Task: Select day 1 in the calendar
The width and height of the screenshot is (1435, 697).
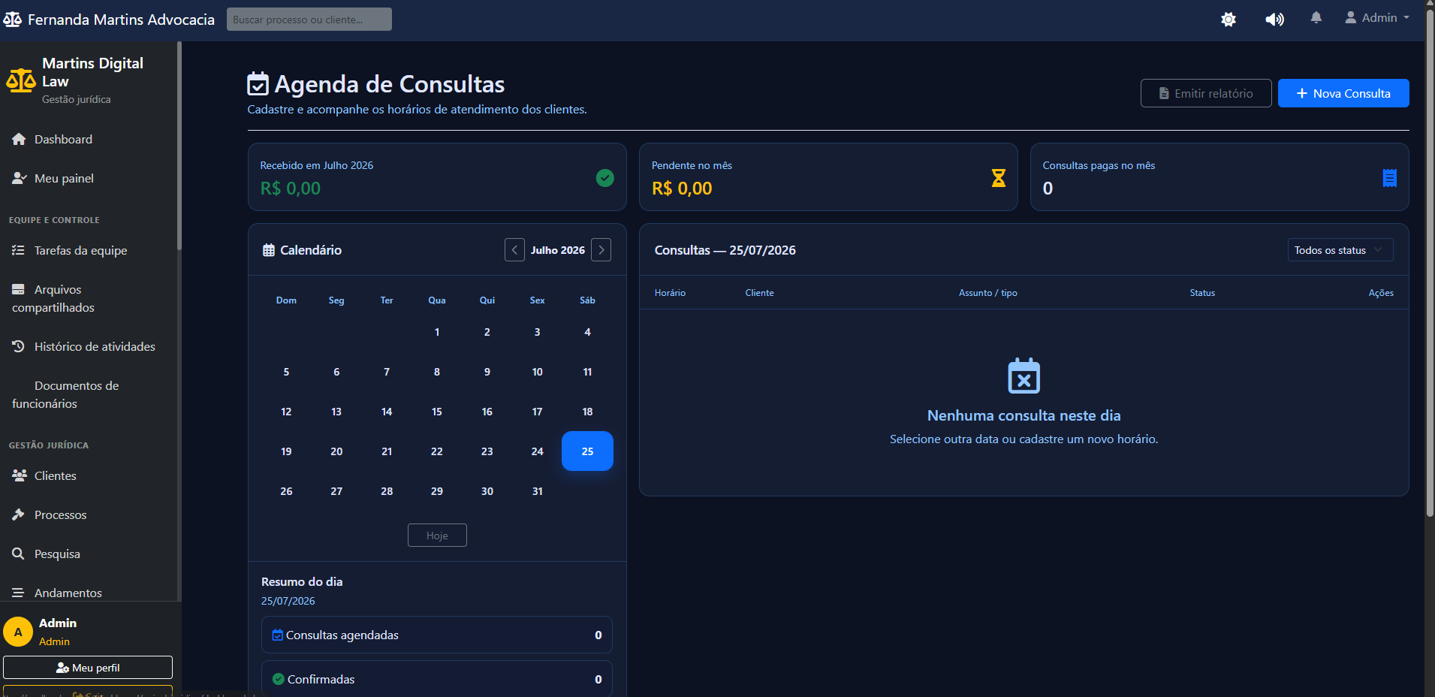Action: point(437,332)
